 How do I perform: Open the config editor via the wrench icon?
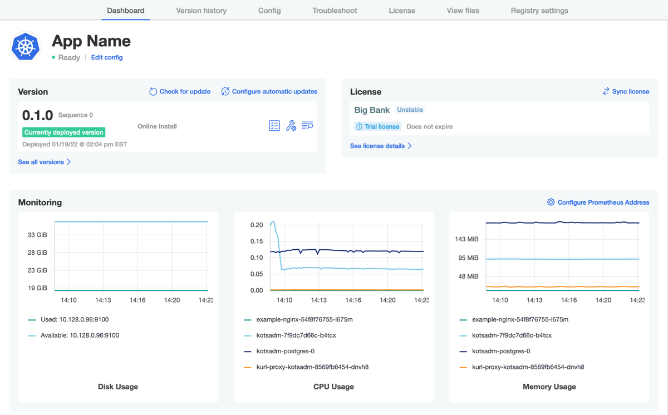[x=291, y=125]
